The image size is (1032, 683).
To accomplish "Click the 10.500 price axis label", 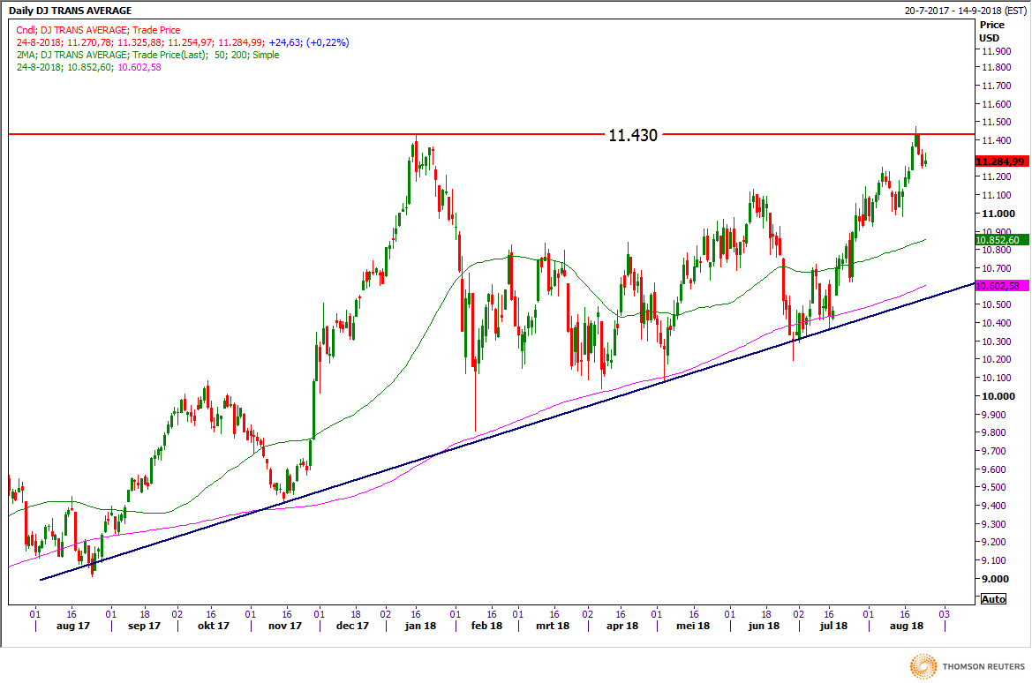I will tap(997, 304).
